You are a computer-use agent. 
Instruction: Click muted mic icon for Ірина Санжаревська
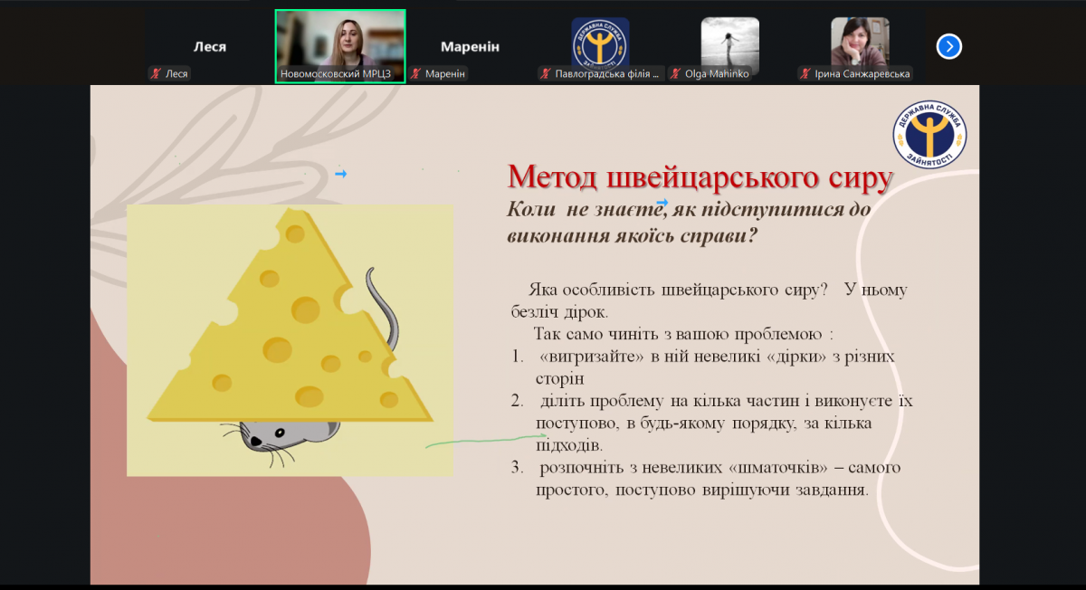point(805,74)
